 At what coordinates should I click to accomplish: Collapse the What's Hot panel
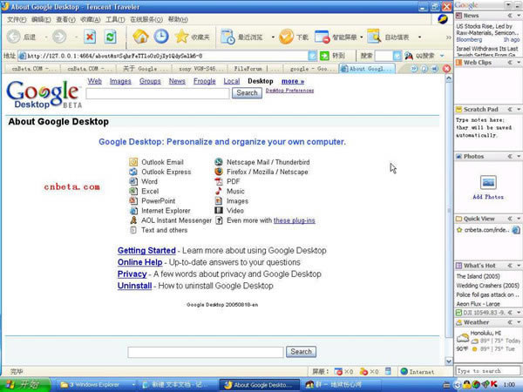click(510, 266)
